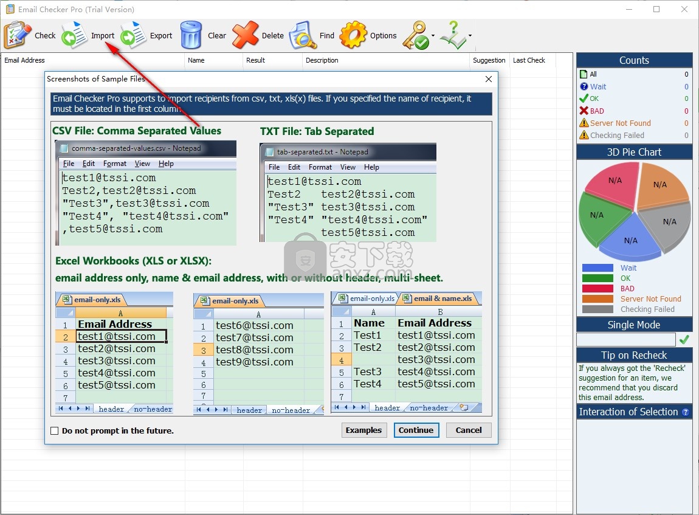Image resolution: width=699 pixels, height=515 pixels.
Task: Click the 'CSV File: Comma Separated Values' heading
Action: [x=137, y=131]
